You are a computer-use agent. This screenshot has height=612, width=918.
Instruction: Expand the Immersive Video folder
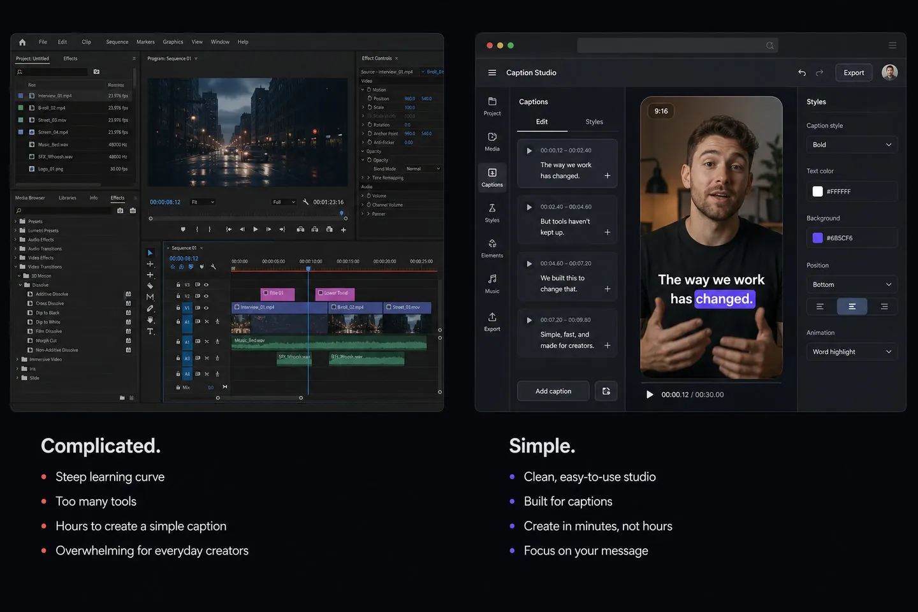click(17, 360)
